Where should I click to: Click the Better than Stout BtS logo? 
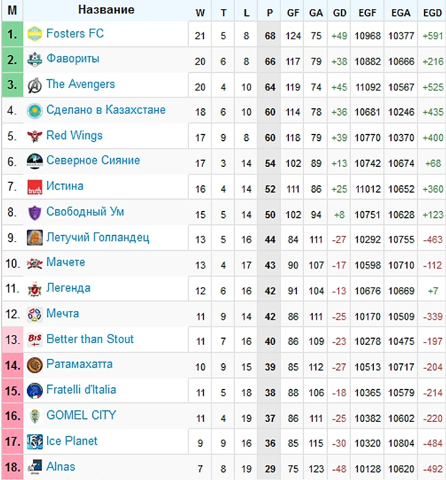point(35,340)
